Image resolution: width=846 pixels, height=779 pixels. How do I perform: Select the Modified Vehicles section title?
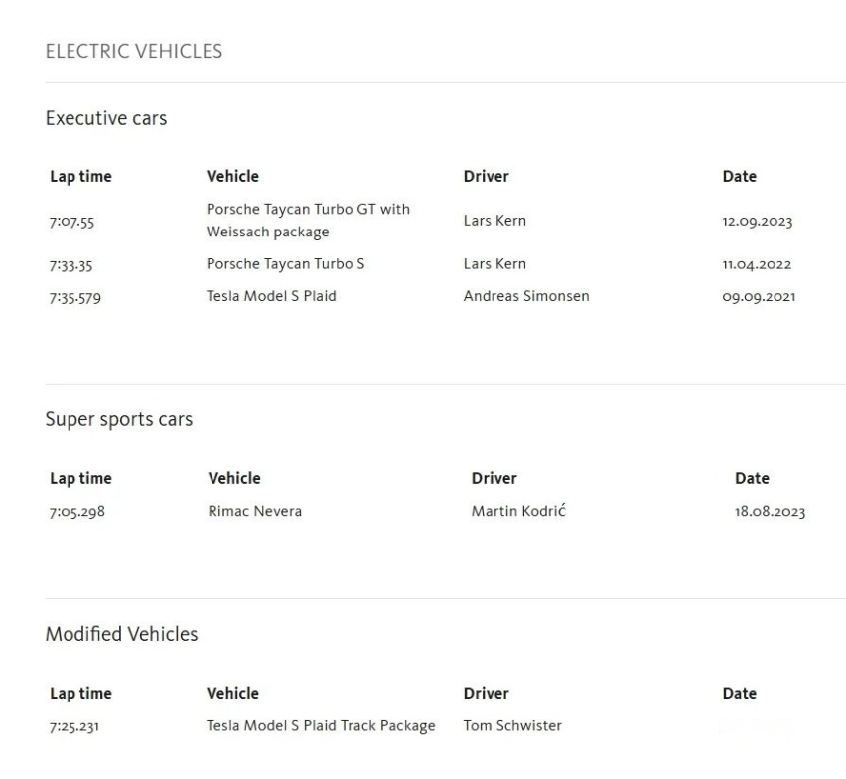click(121, 634)
